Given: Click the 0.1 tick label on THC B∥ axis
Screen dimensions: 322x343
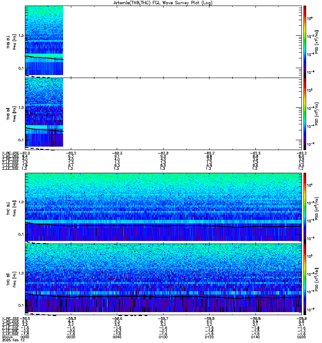Looking at the screenshot, I should tap(21, 305).
